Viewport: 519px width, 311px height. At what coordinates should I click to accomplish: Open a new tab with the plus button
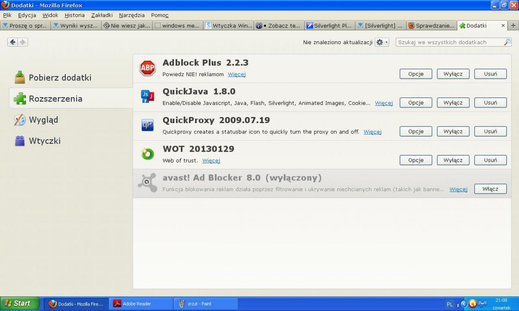[x=513, y=25]
